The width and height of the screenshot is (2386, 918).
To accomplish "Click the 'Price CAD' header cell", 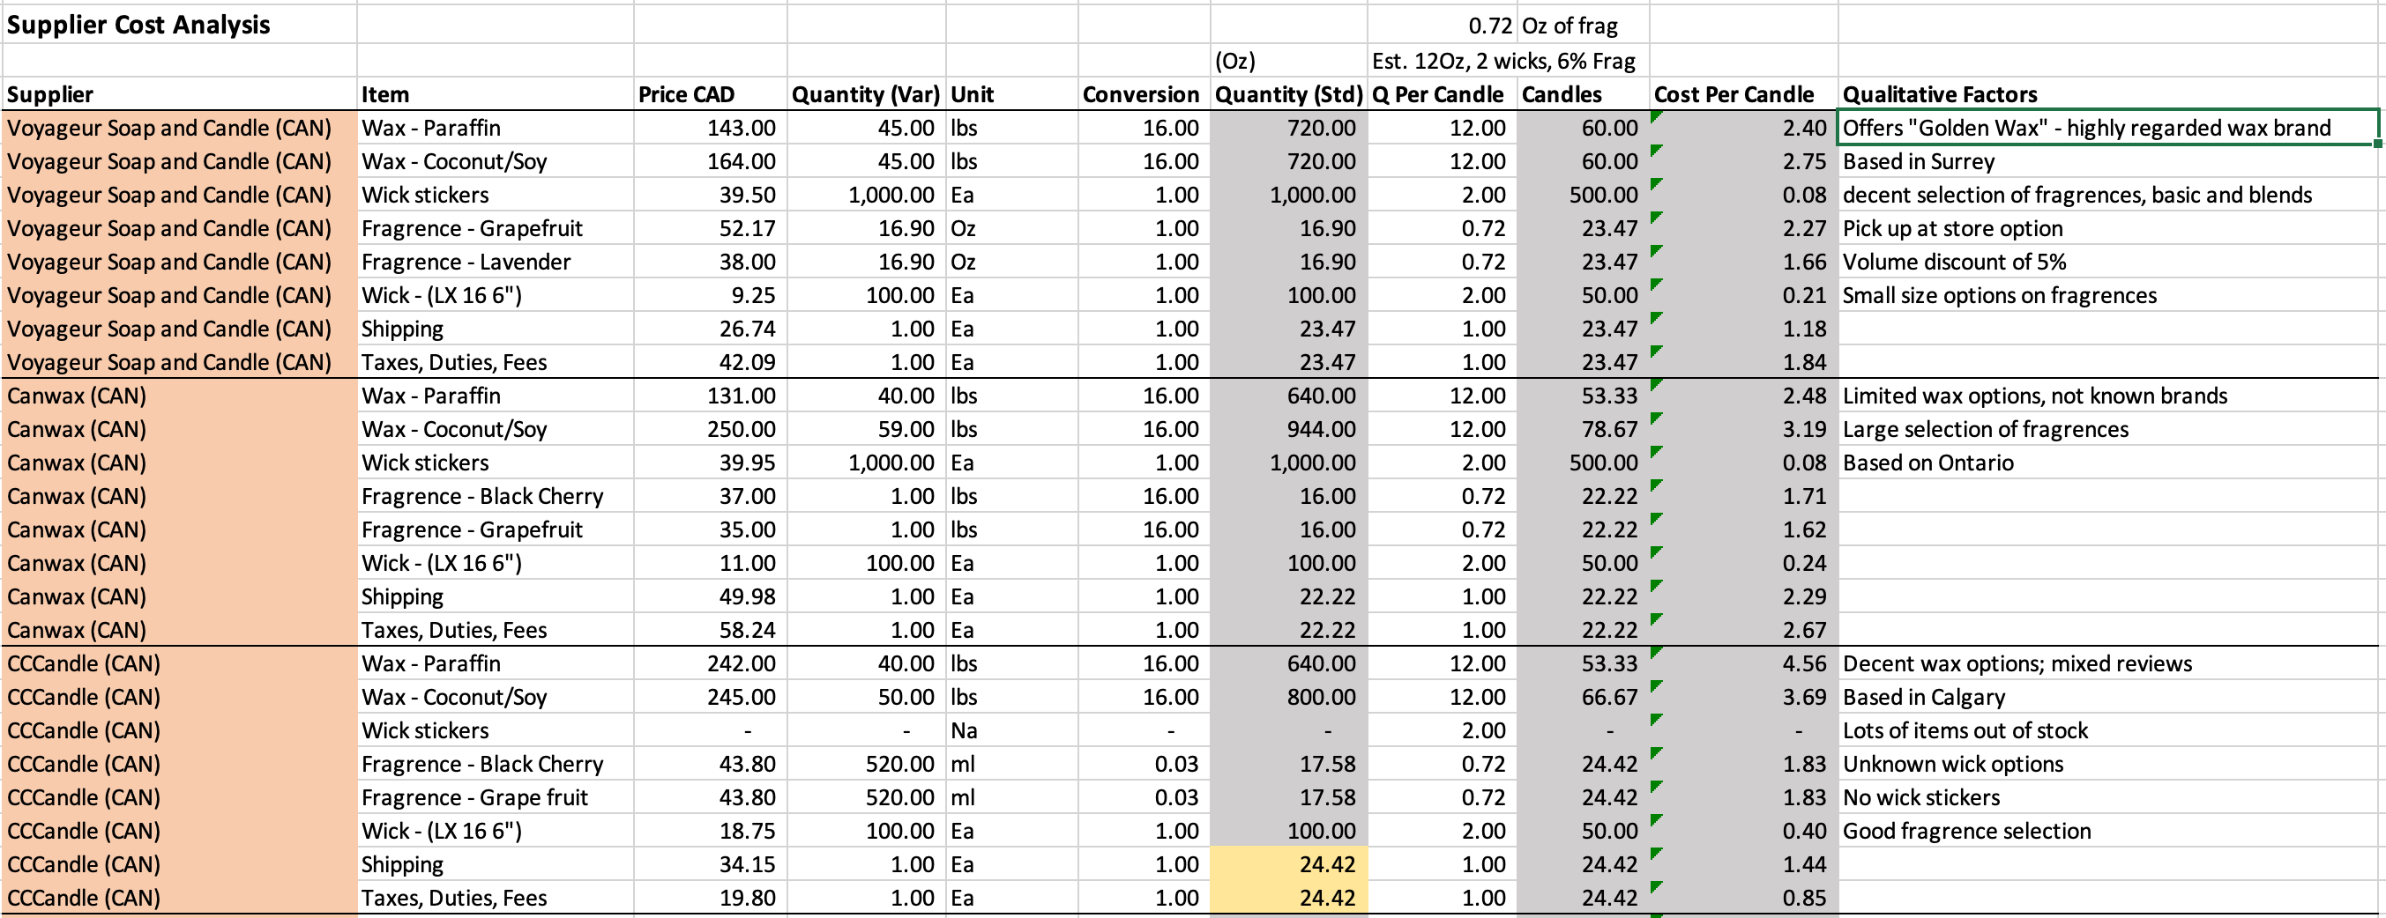I will (711, 94).
